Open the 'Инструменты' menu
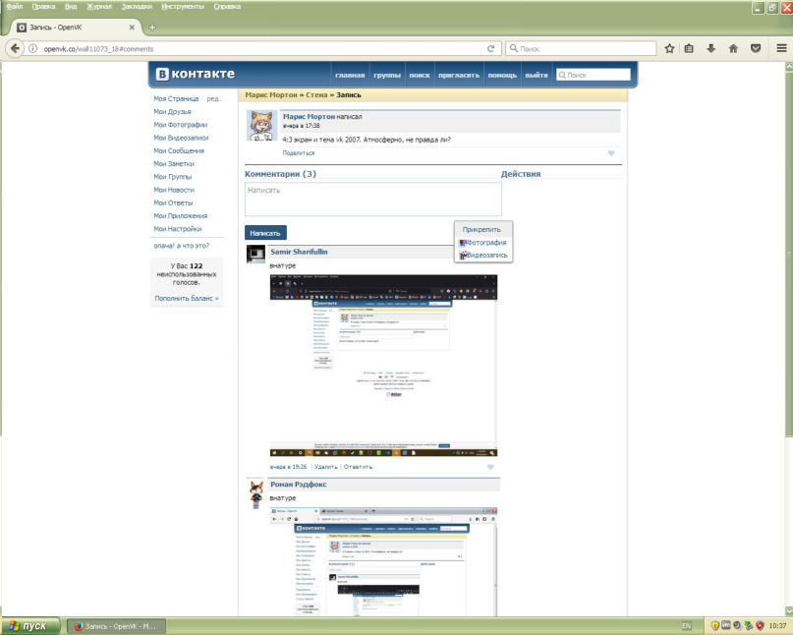This screenshot has height=635, width=793. coord(183,7)
